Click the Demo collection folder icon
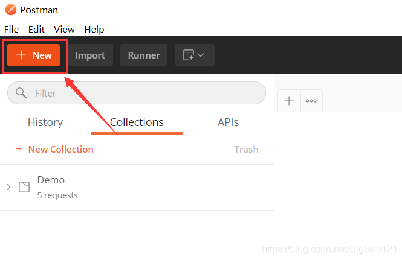 tap(24, 187)
